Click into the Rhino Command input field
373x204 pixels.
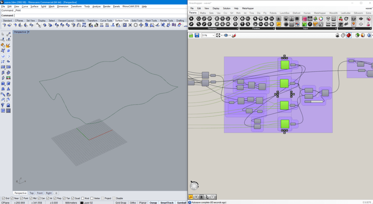pyautogui.click(x=101, y=15)
